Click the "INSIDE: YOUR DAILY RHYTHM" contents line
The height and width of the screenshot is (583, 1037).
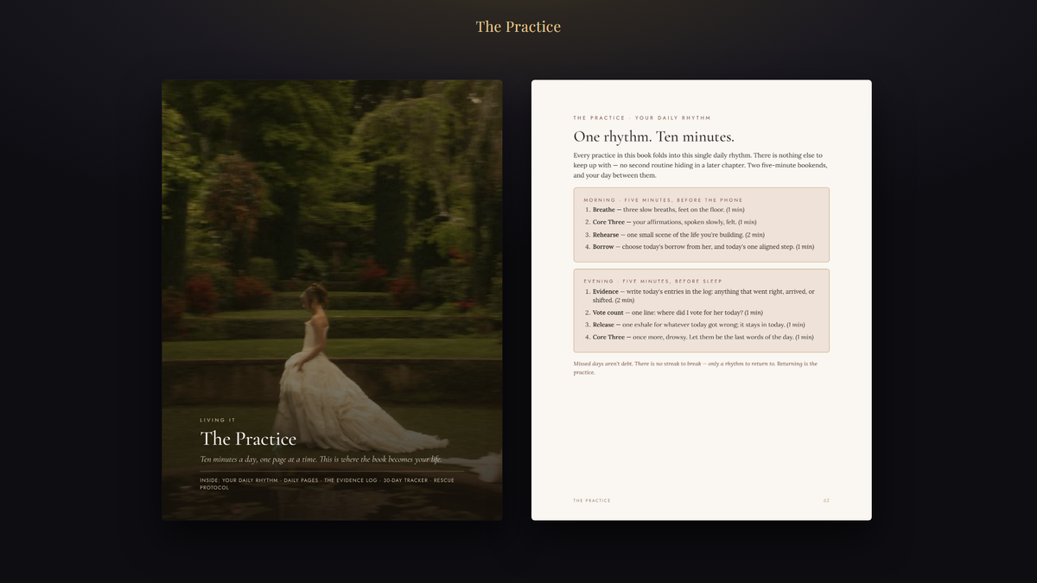pyautogui.click(x=327, y=484)
